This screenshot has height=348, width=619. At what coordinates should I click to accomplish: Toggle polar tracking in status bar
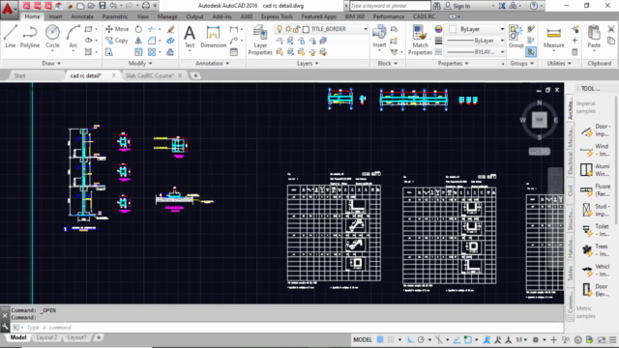(421, 339)
